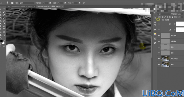Select the Eyedropper tool
184x97 pixels.
4,15
